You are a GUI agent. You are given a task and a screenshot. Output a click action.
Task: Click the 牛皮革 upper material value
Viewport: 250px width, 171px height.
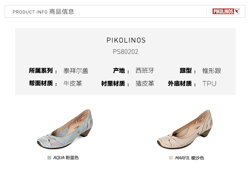73,83
